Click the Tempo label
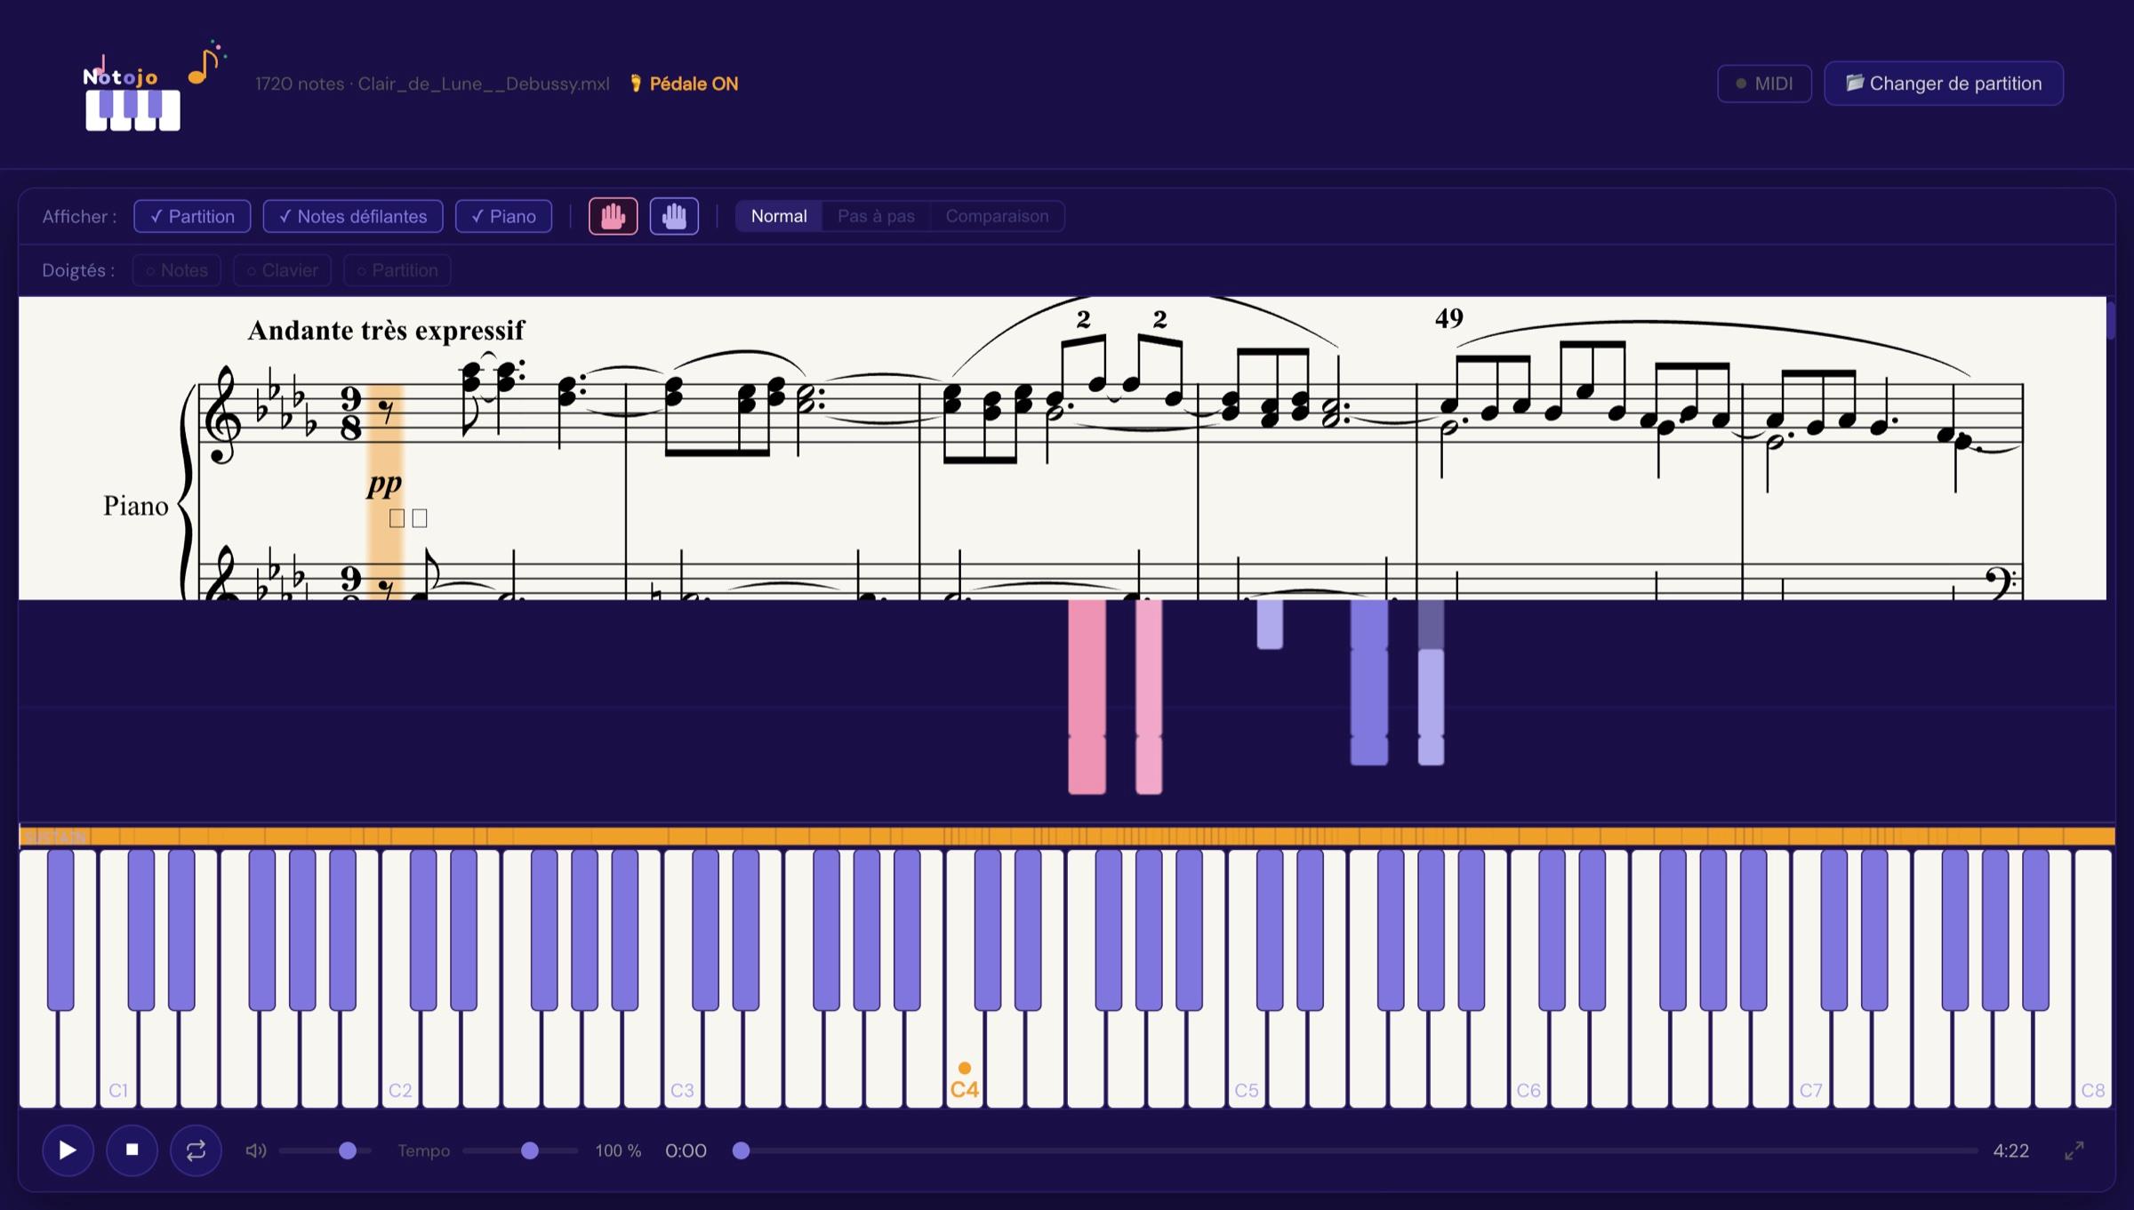The image size is (2134, 1210). pyautogui.click(x=423, y=1150)
